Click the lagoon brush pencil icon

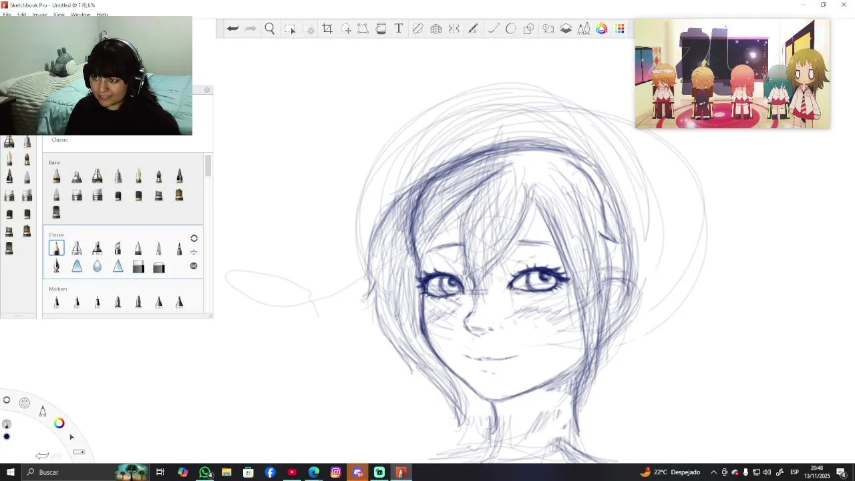[43, 411]
